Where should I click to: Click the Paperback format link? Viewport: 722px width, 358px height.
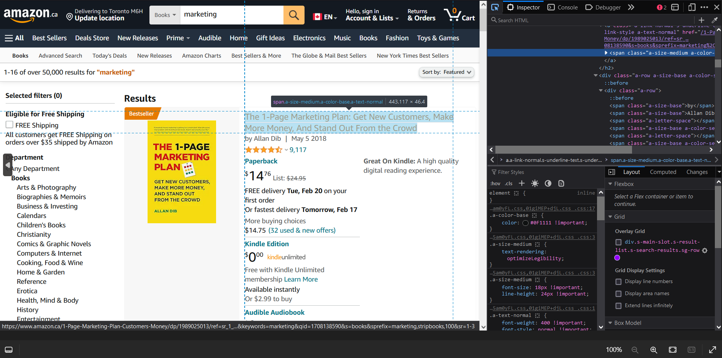click(261, 161)
